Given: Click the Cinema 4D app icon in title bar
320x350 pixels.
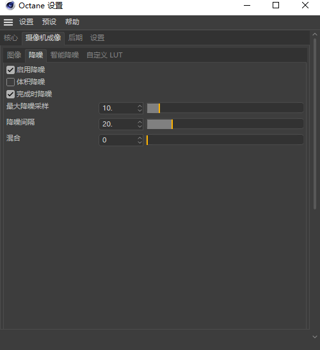Looking at the screenshot, I should pyautogui.click(x=10, y=5).
